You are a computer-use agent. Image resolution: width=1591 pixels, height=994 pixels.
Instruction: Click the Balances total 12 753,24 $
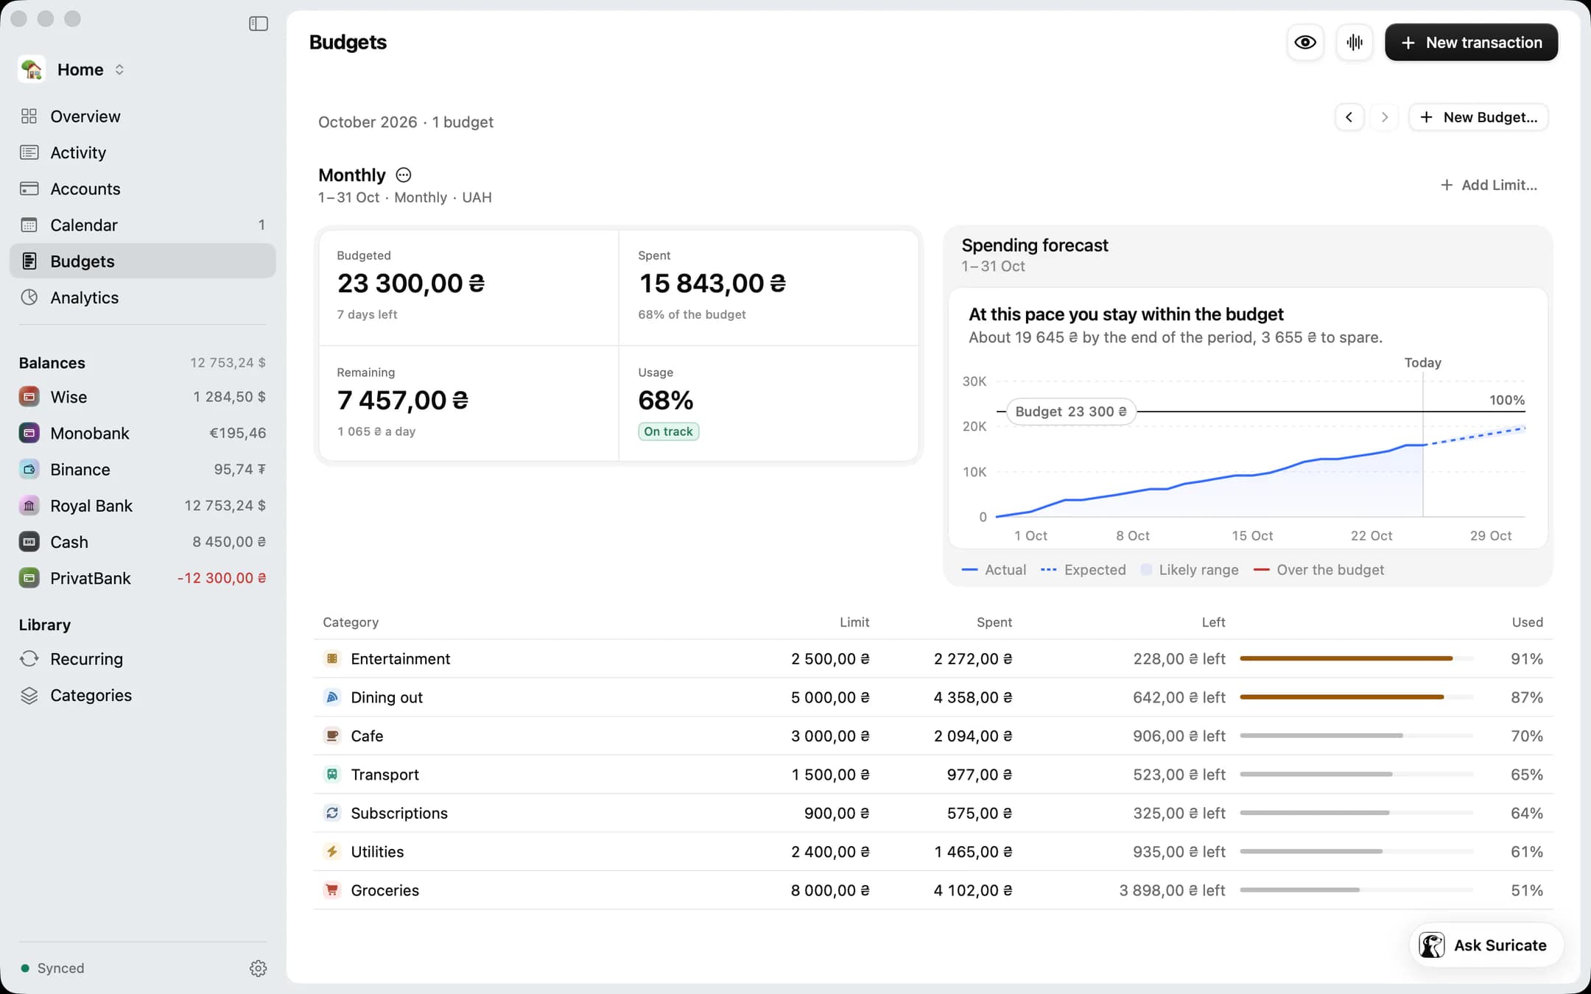tap(228, 363)
